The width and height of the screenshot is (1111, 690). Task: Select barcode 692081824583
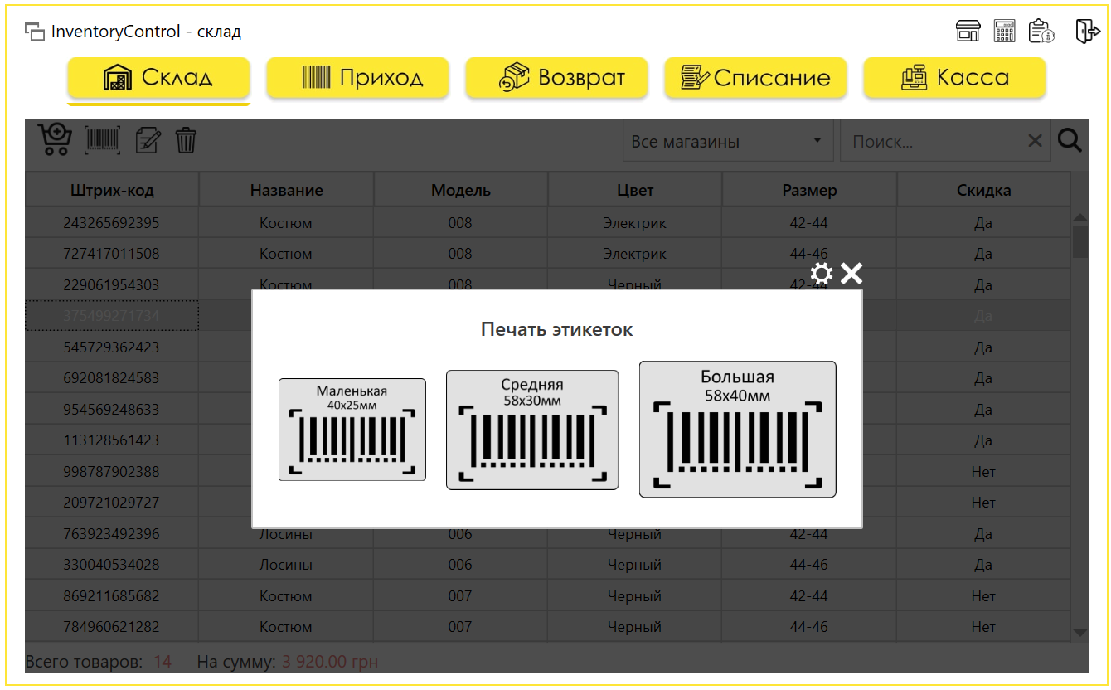click(112, 378)
